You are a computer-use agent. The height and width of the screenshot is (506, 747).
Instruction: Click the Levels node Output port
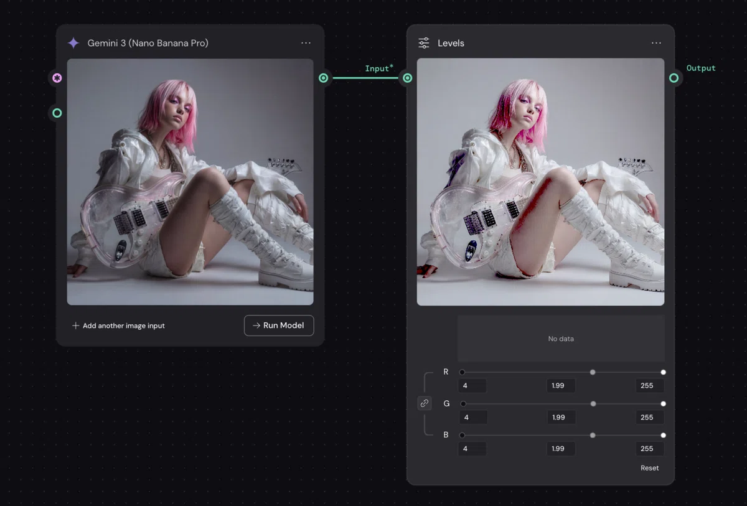tap(674, 78)
